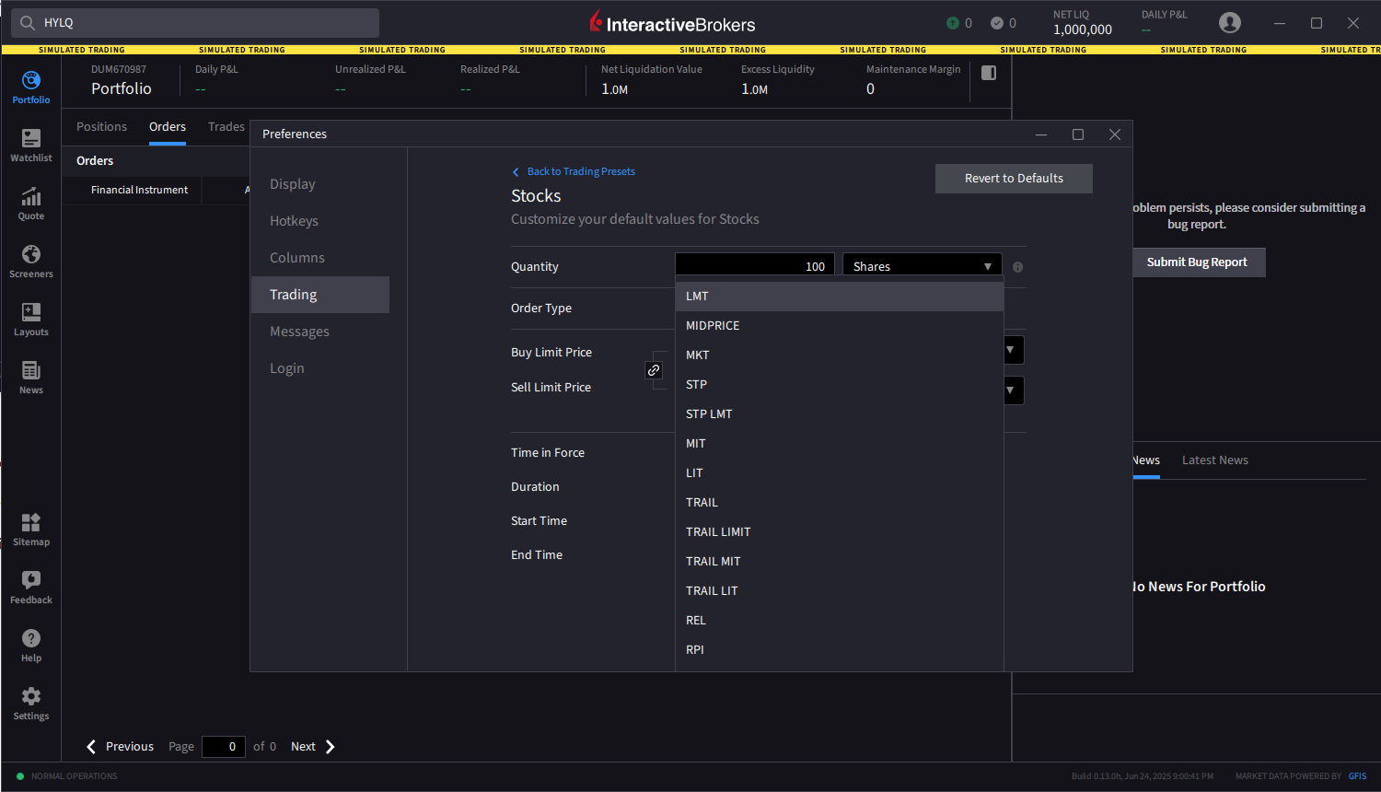The height and width of the screenshot is (792, 1381).
Task: Select LIT order type
Action: point(839,473)
